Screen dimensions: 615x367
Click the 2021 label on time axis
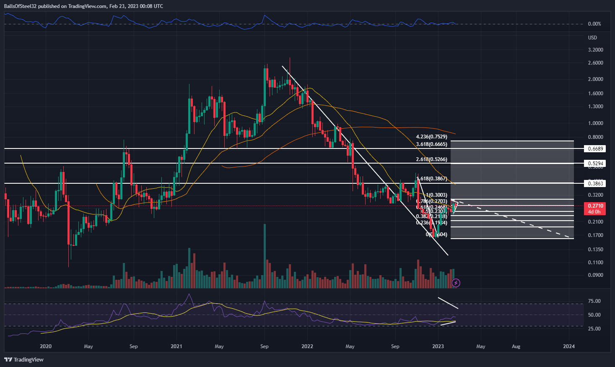(x=176, y=346)
